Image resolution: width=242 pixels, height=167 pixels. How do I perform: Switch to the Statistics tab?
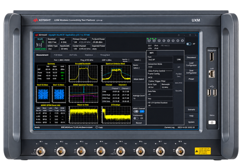tap(89, 55)
